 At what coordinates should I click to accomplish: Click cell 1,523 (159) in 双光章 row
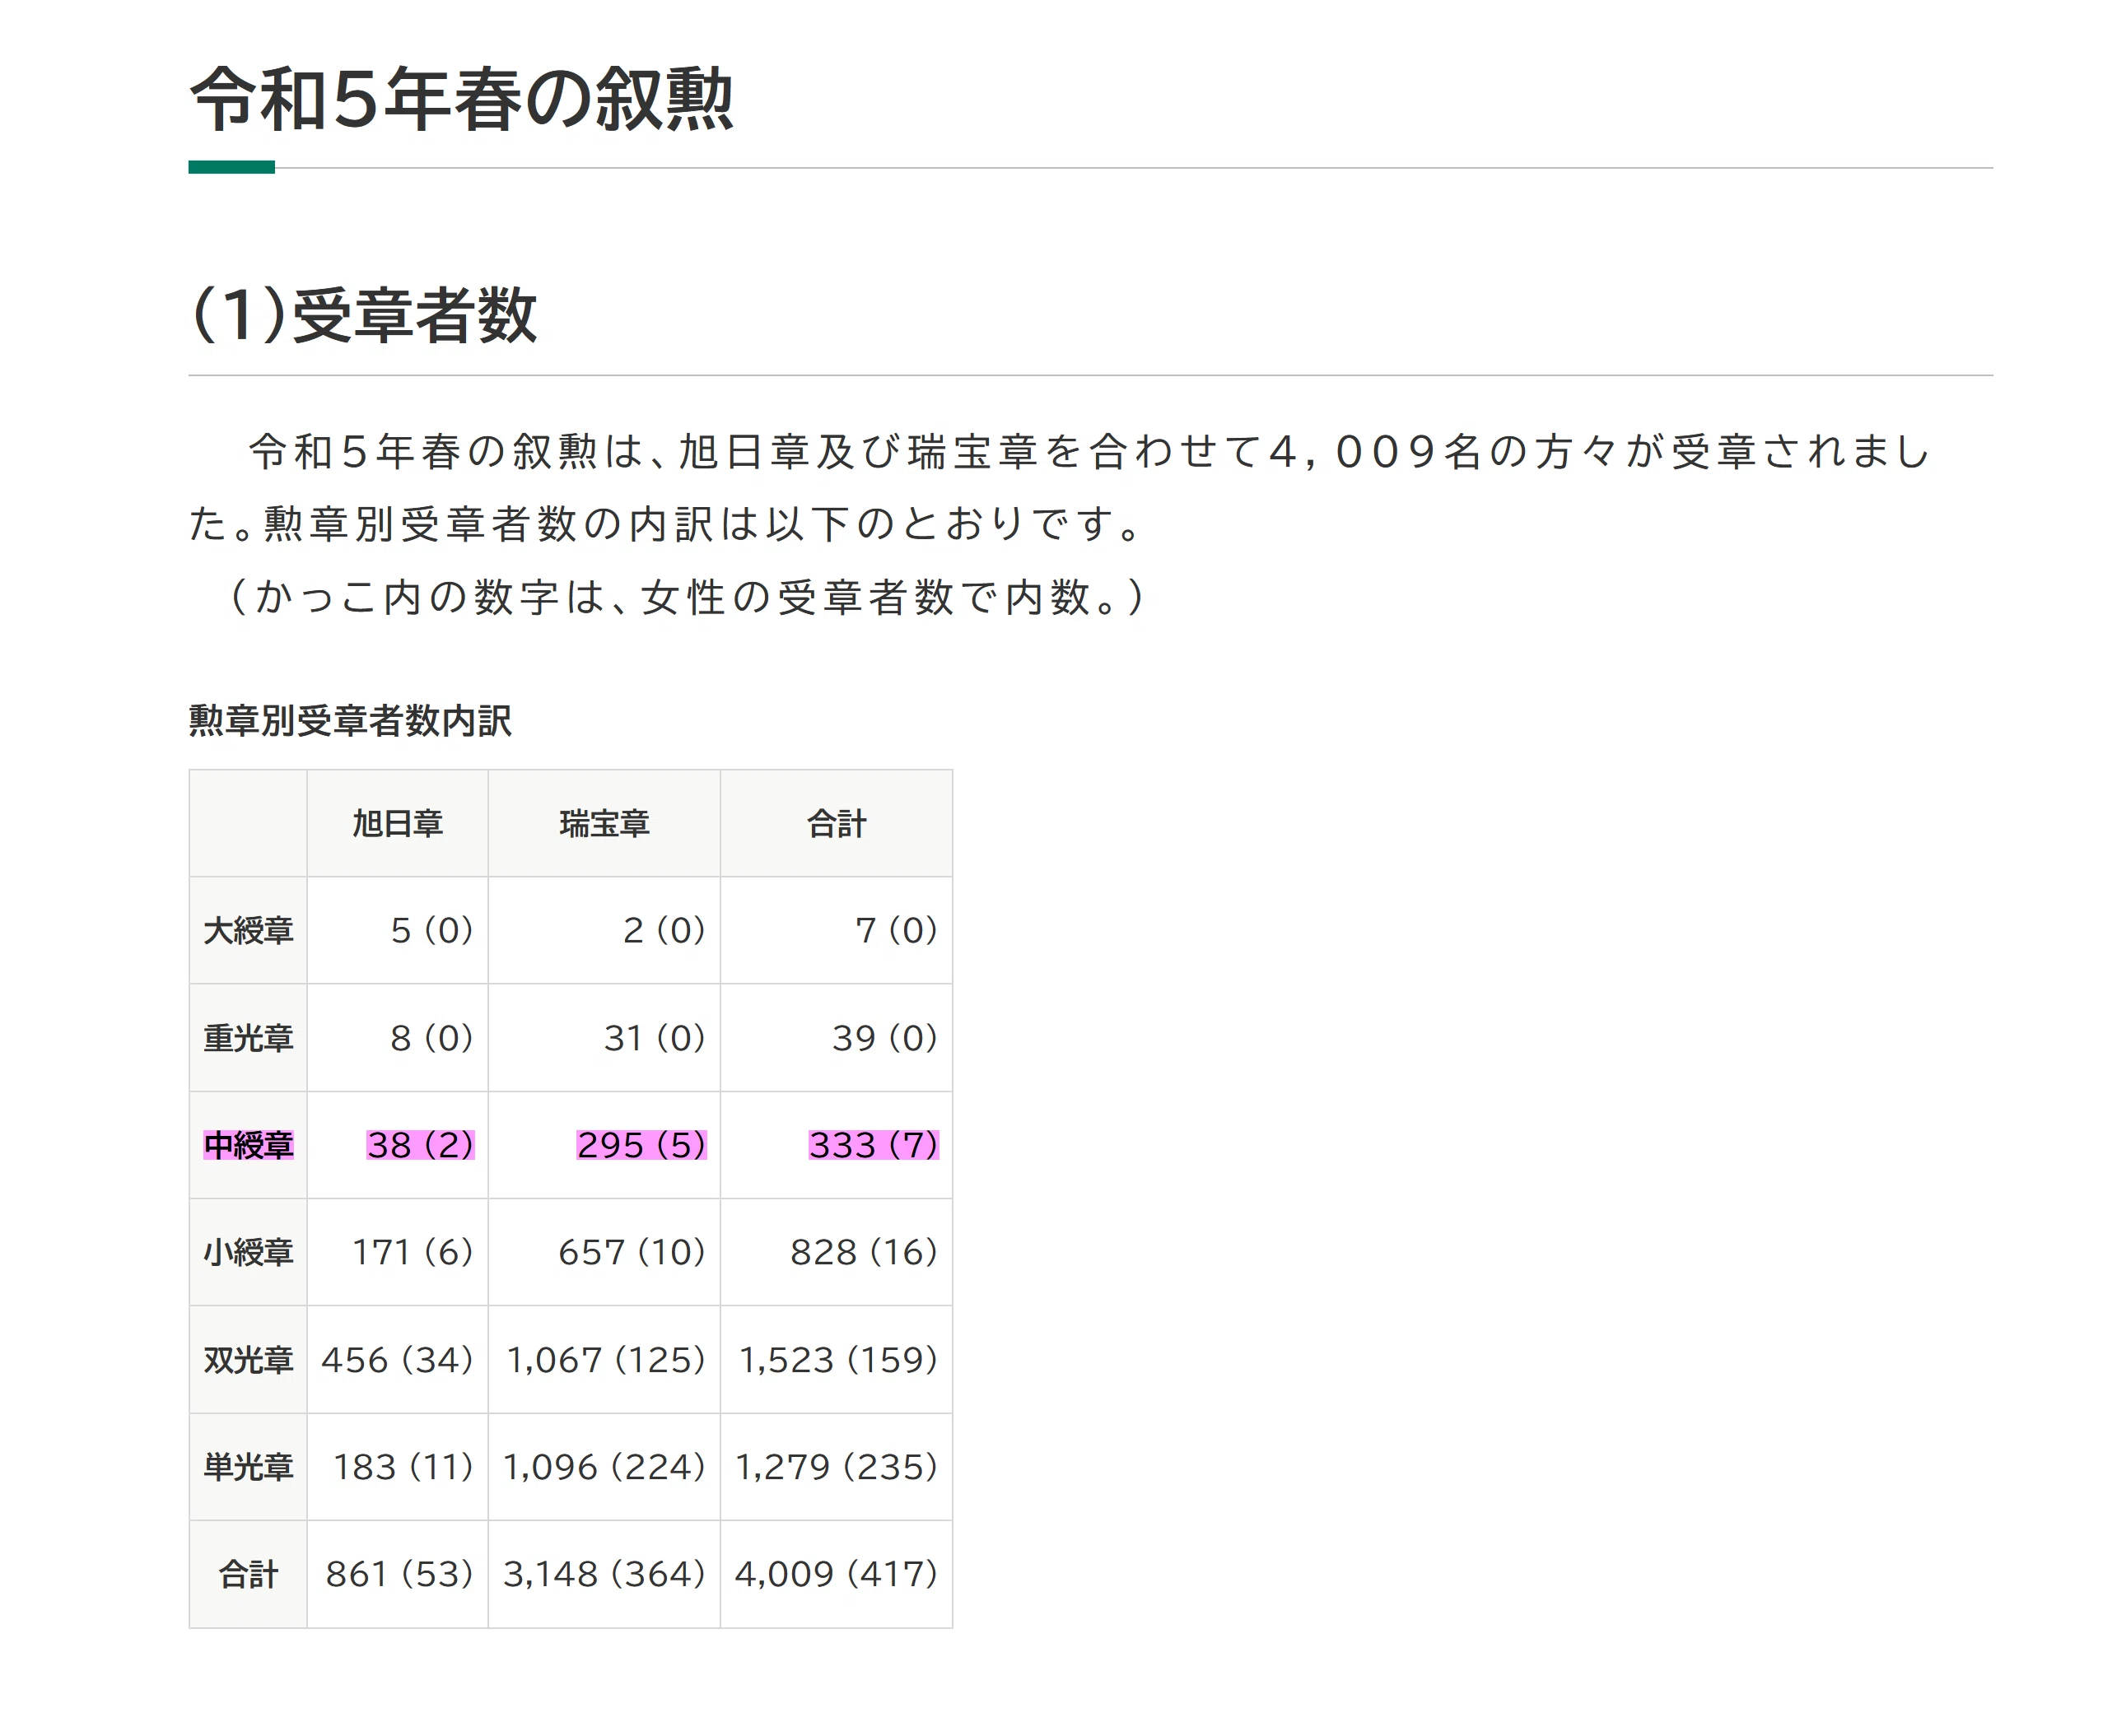point(837,1359)
